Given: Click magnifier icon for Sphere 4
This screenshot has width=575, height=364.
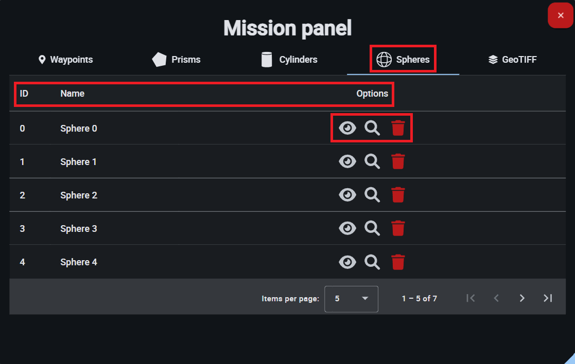Looking at the screenshot, I should 372,262.
